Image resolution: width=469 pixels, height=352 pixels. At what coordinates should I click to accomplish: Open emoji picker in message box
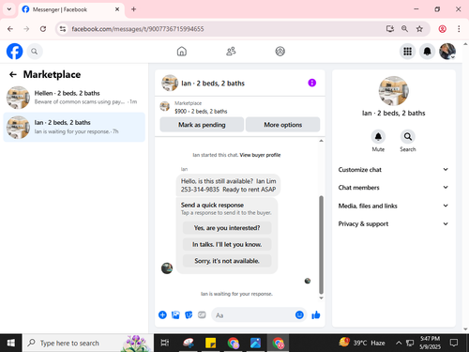(299, 314)
